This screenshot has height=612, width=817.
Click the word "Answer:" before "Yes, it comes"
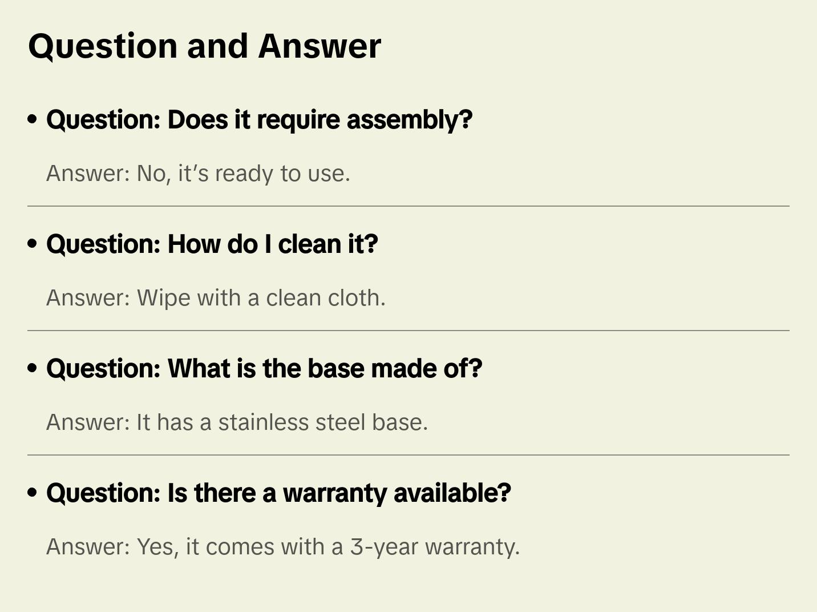88,547
